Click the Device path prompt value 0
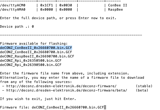160x110 pixels. coord(33,26)
